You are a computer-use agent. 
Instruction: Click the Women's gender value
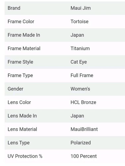pos(80,89)
